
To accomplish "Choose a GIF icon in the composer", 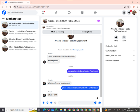I will click(x=55, y=103).
